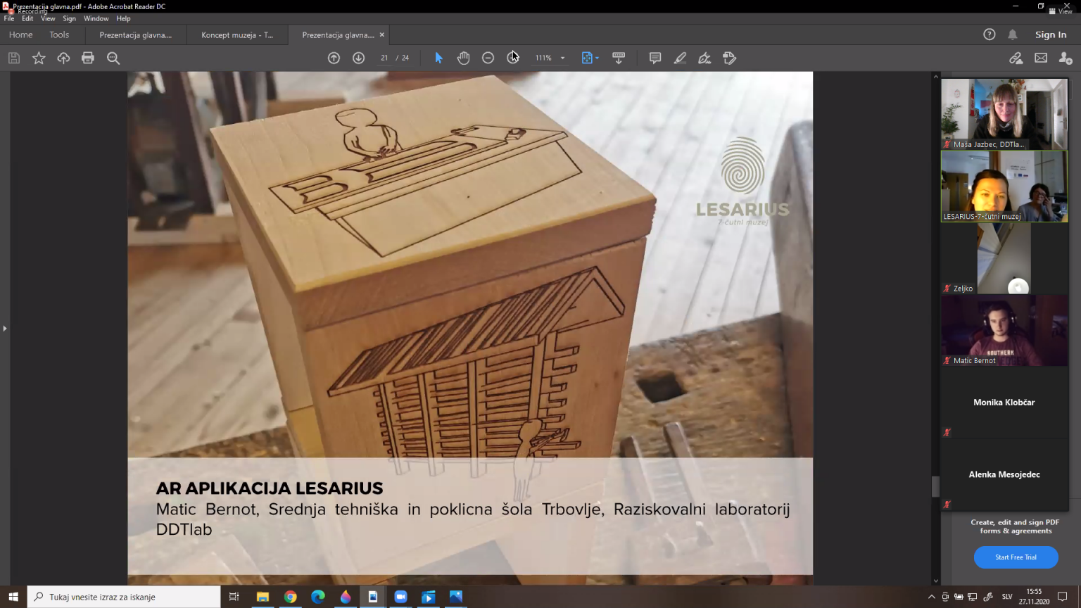Open Task View in the taskbar

click(234, 597)
